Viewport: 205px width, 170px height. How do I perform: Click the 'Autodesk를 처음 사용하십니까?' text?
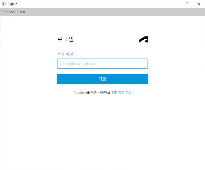pos(96,93)
